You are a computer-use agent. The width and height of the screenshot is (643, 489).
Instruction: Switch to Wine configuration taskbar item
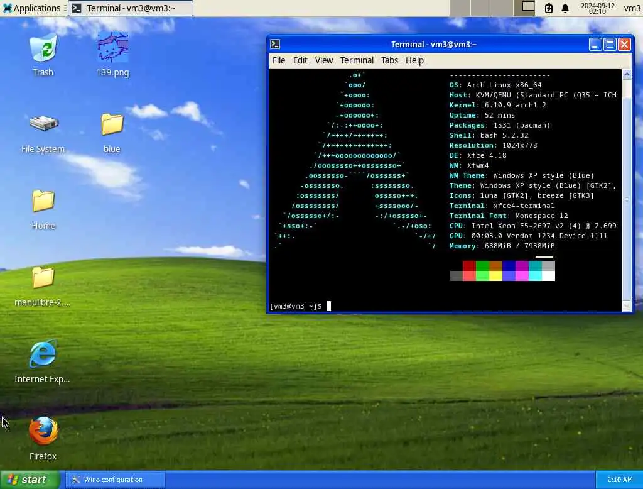pyautogui.click(x=116, y=480)
